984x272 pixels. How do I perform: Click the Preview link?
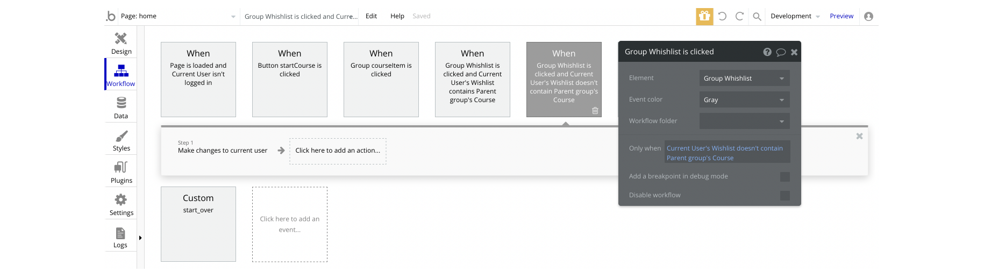[x=842, y=16]
